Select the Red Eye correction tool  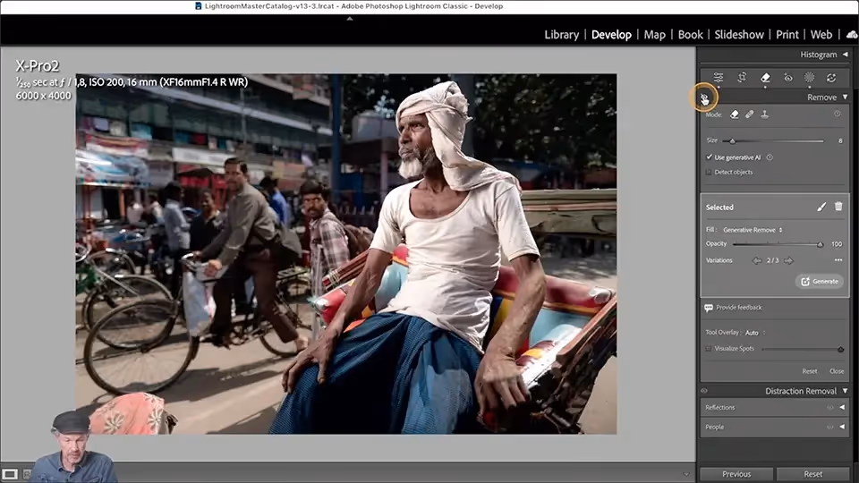[788, 78]
